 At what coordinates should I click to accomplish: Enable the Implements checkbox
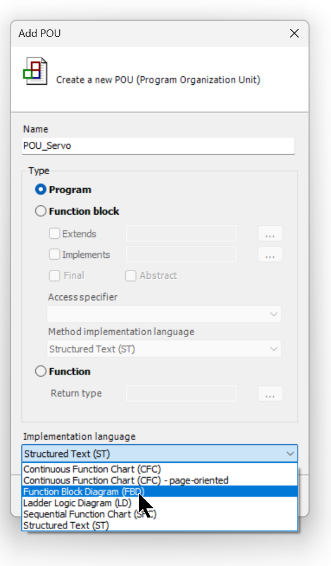[55, 254]
